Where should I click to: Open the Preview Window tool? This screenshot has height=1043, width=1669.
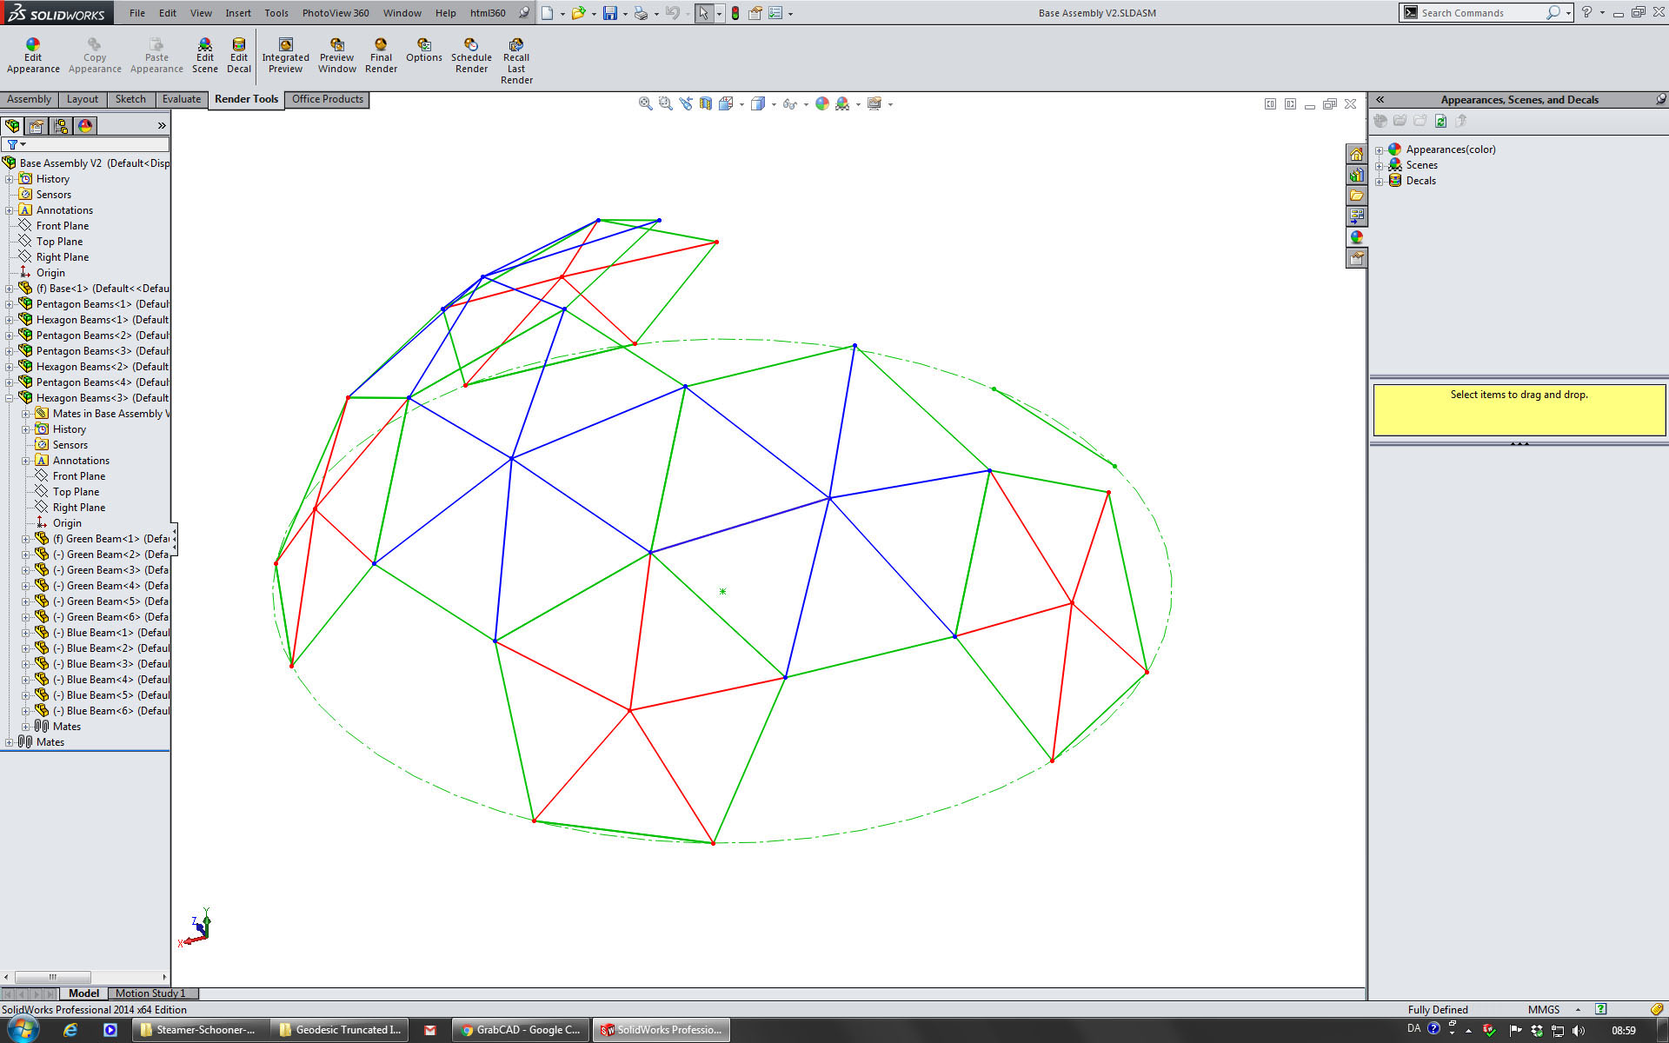point(336,56)
